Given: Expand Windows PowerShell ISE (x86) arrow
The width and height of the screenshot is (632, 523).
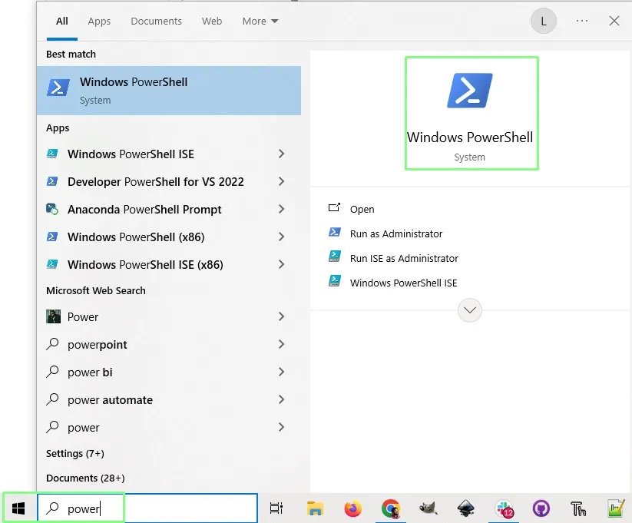Looking at the screenshot, I should (281, 264).
